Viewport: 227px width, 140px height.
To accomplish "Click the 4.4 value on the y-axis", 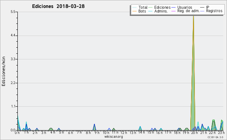I will [x=13, y=36].
